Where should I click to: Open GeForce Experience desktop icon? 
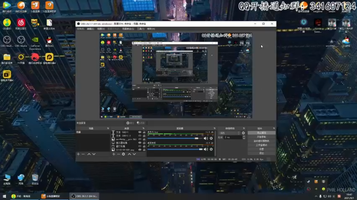pyautogui.click(x=35, y=44)
